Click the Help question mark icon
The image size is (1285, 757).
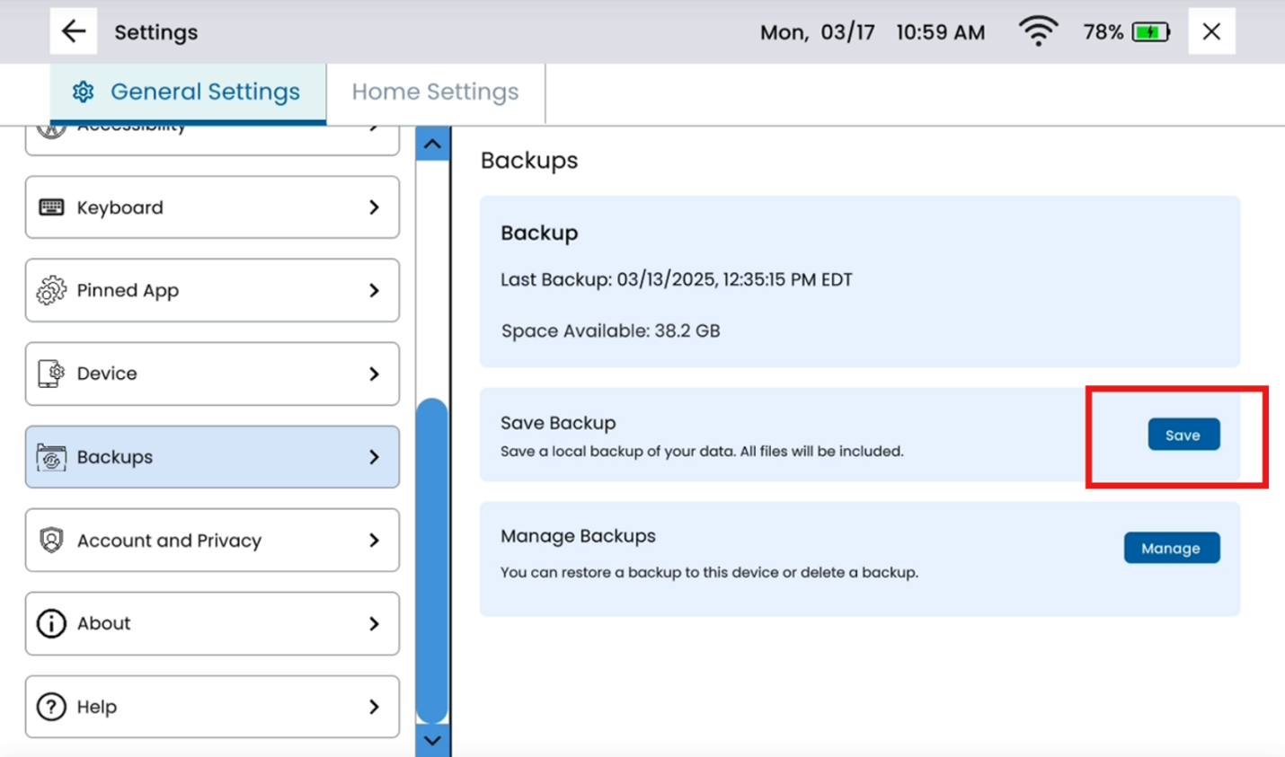point(51,707)
